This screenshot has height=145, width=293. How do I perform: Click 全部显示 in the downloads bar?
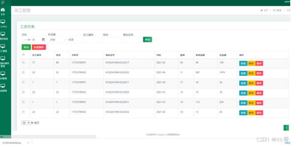288,143
